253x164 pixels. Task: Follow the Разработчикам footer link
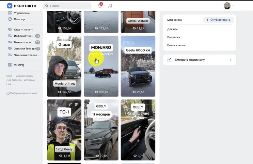[24, 76]
